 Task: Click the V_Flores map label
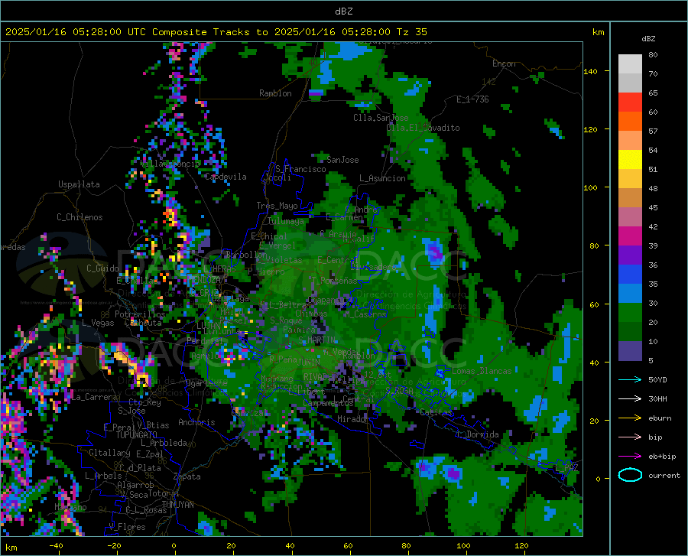(127, 527)
